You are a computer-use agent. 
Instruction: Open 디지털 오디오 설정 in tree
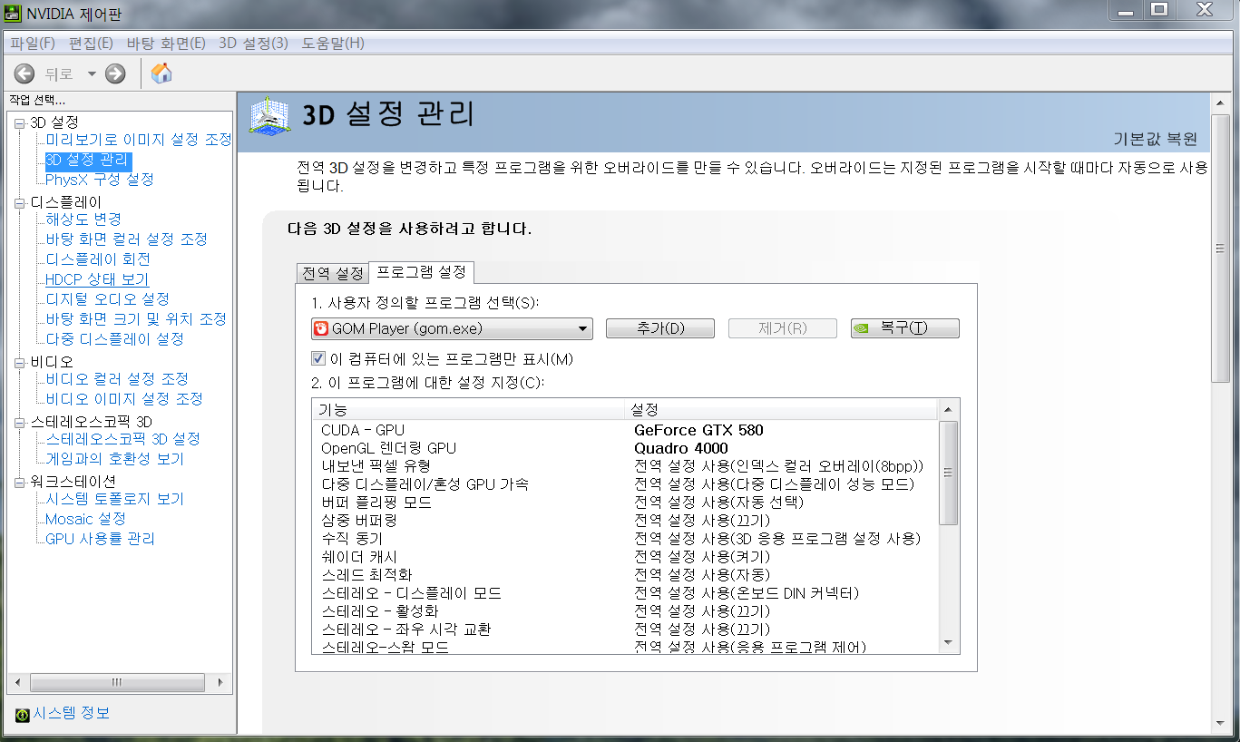tap(107, 299)
